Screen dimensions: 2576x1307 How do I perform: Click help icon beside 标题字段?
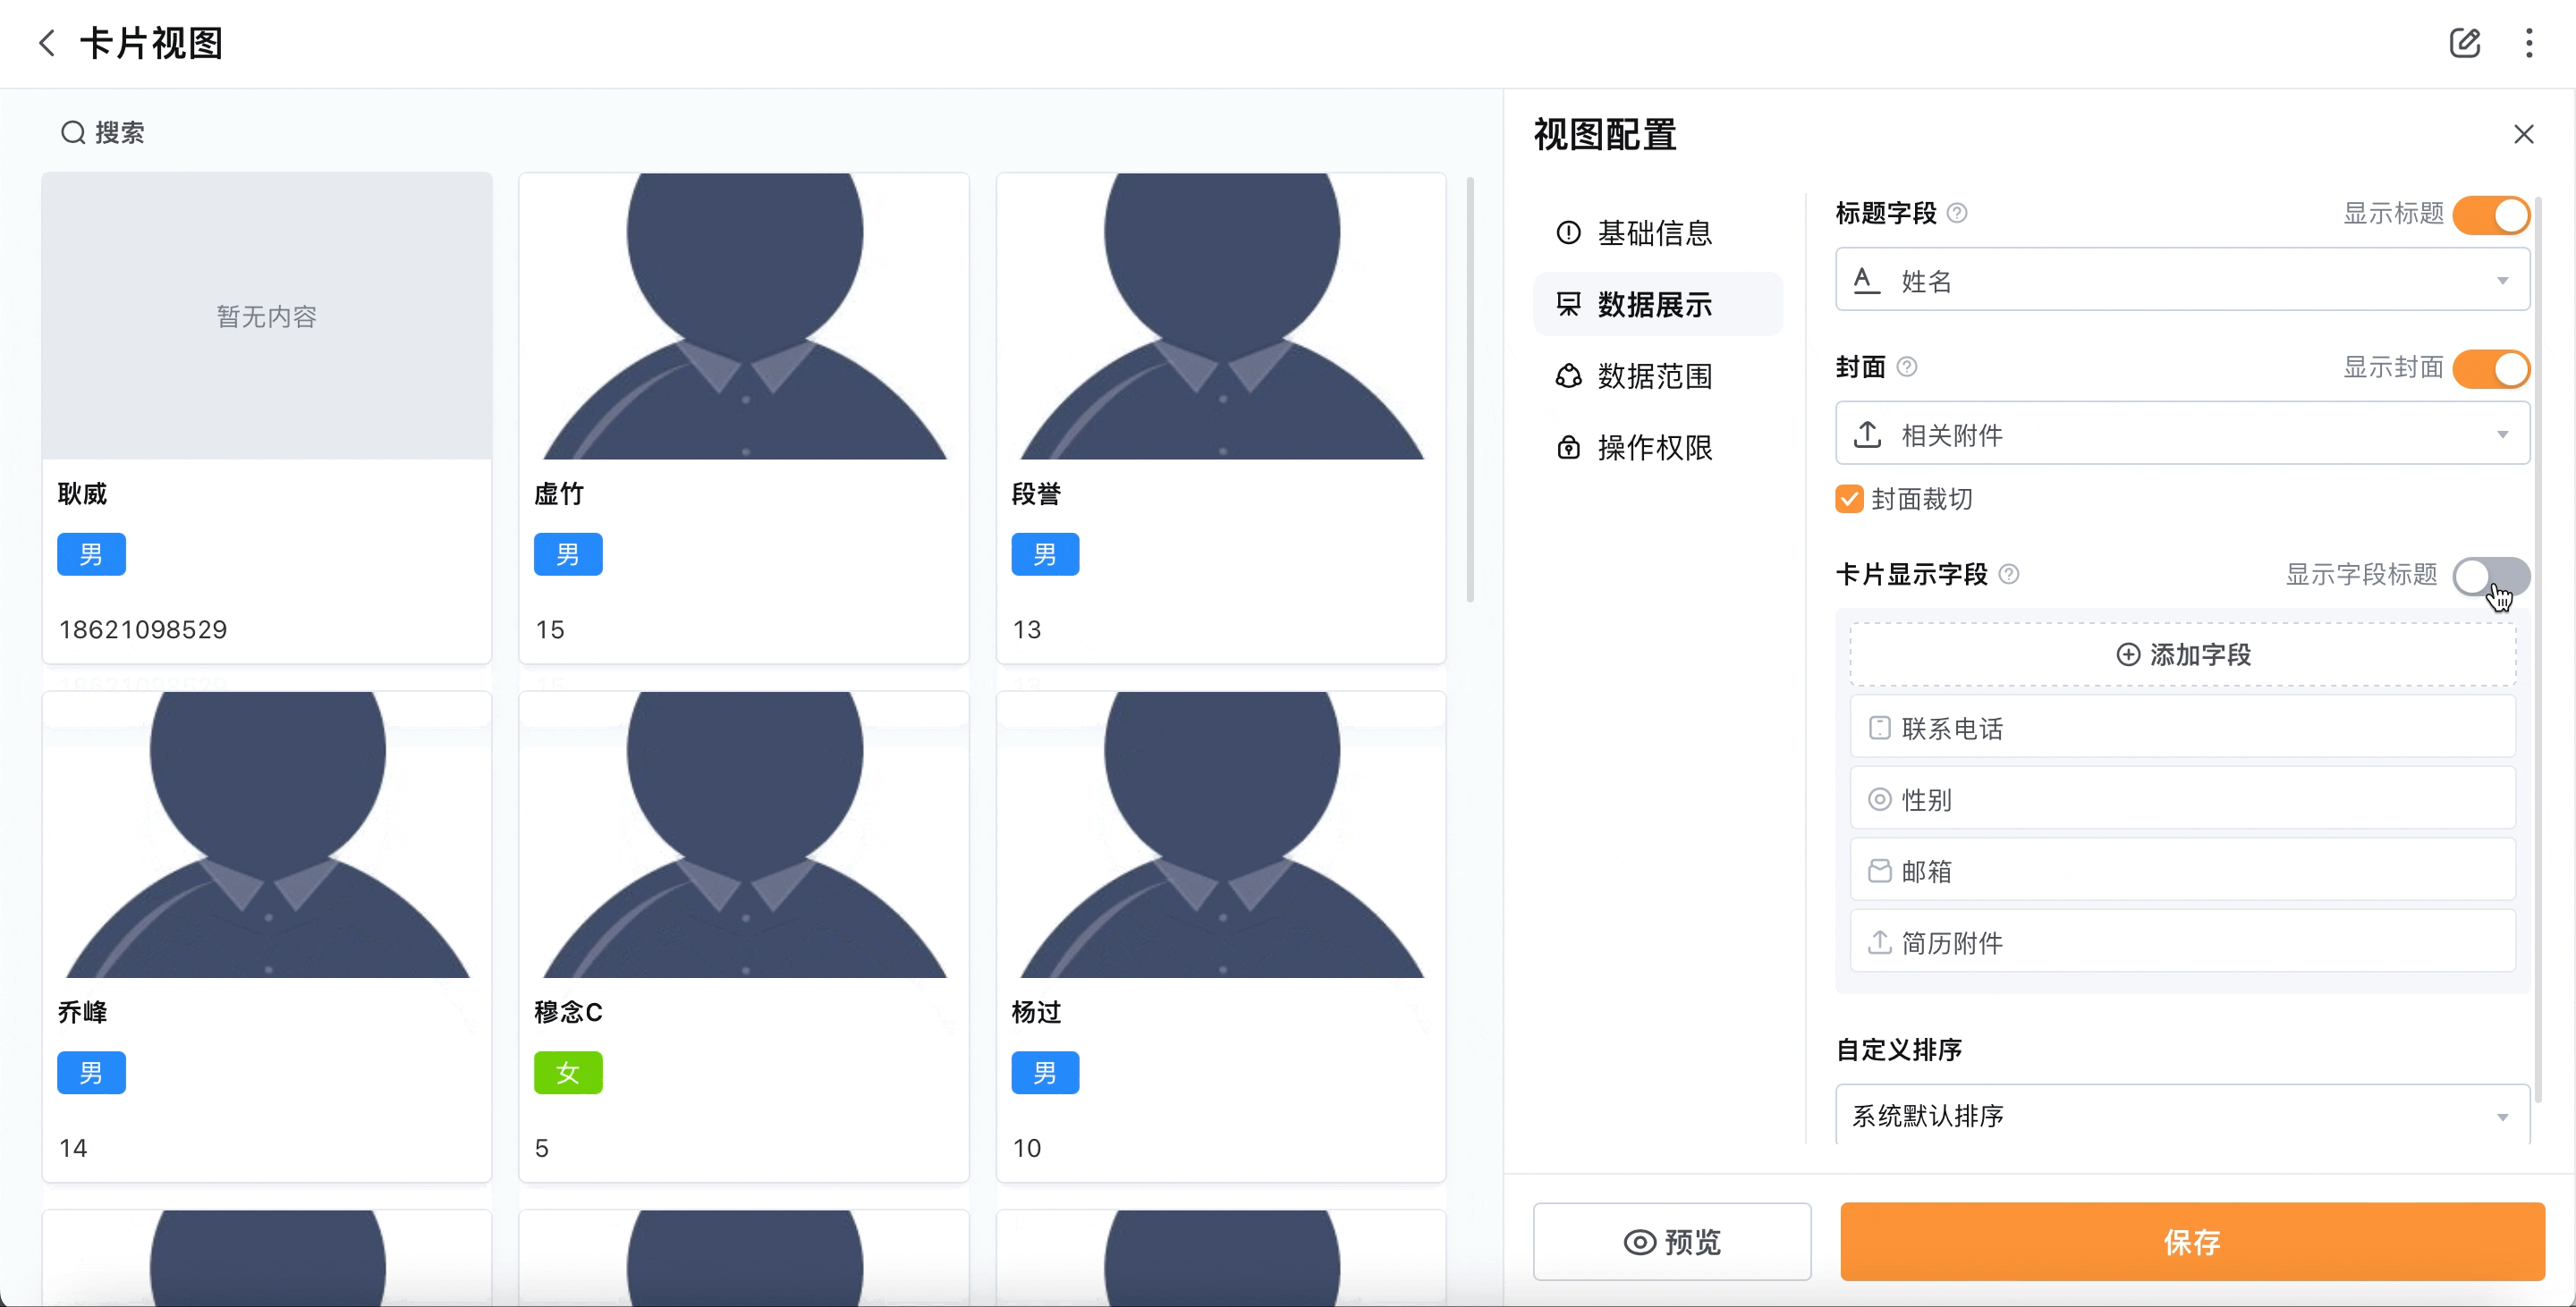pos(1957,213)
